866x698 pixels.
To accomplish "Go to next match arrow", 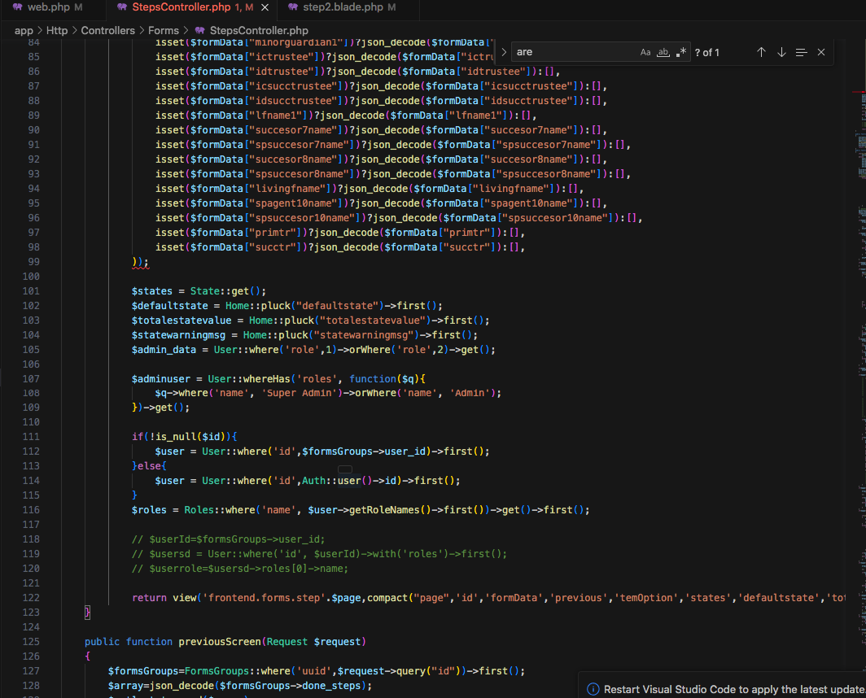I will [x=781, y=52].
